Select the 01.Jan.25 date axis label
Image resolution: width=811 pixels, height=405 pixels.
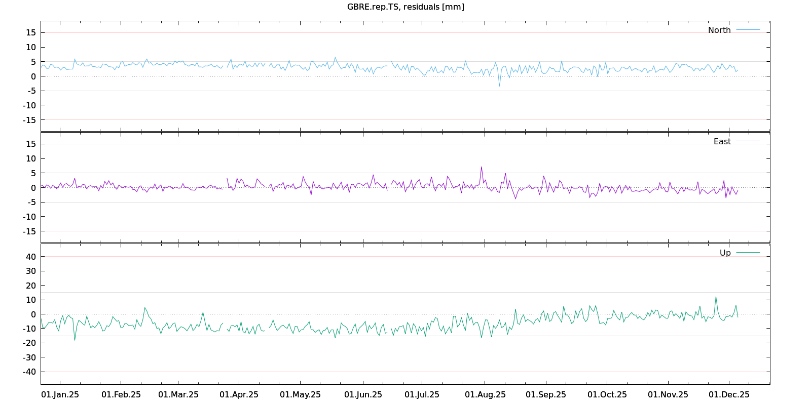point(60,394)
